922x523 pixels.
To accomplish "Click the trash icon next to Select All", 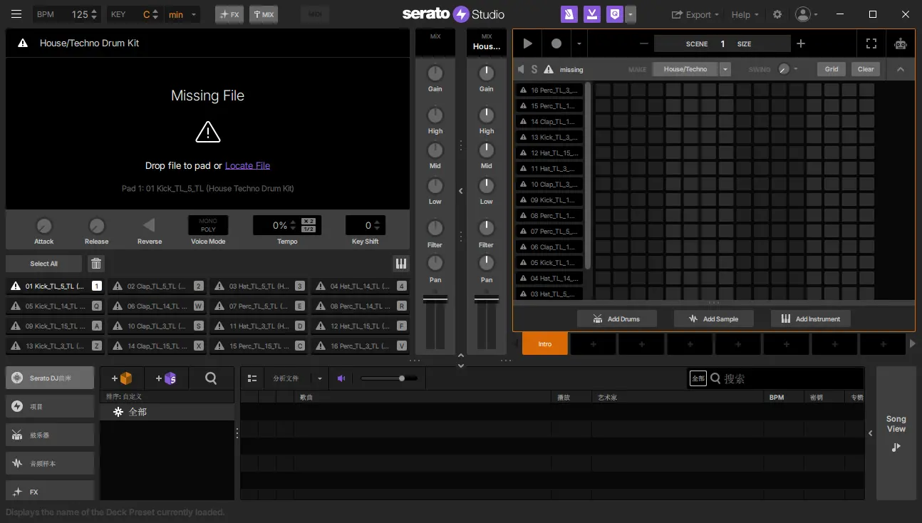I will click(x=96, y=263).
